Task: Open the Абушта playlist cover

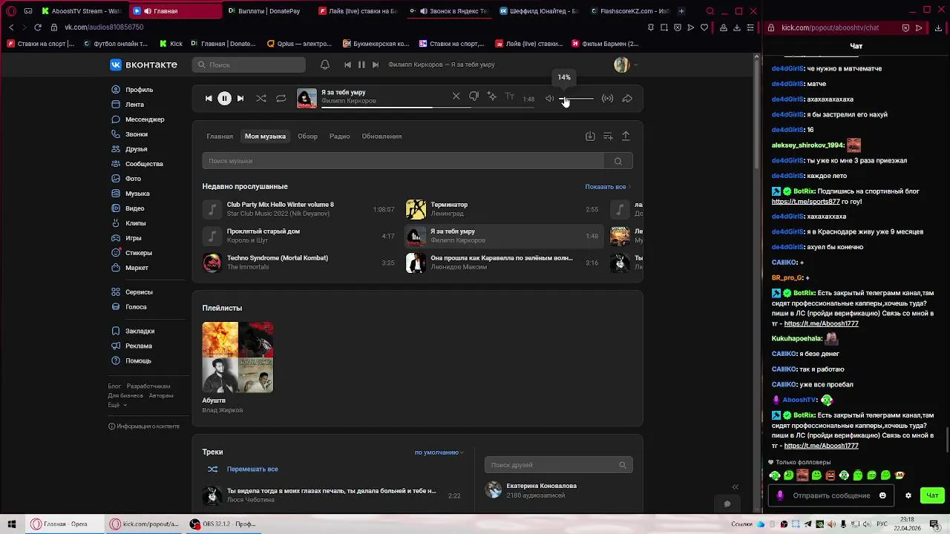Action: click(237, 357)
